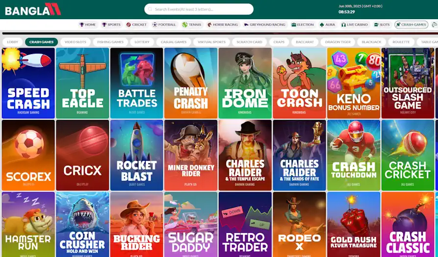This screenshot has width=438, height=257.
Task: Select the Scratch Card category
Action: pyautogui.click(x=249, y=42)
